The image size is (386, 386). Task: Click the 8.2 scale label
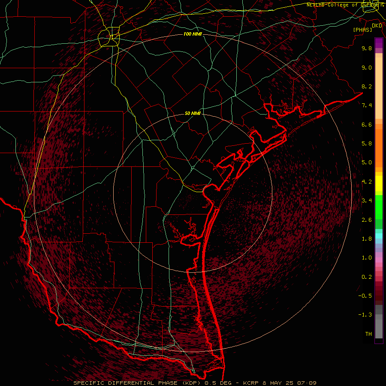pos(367,86)
